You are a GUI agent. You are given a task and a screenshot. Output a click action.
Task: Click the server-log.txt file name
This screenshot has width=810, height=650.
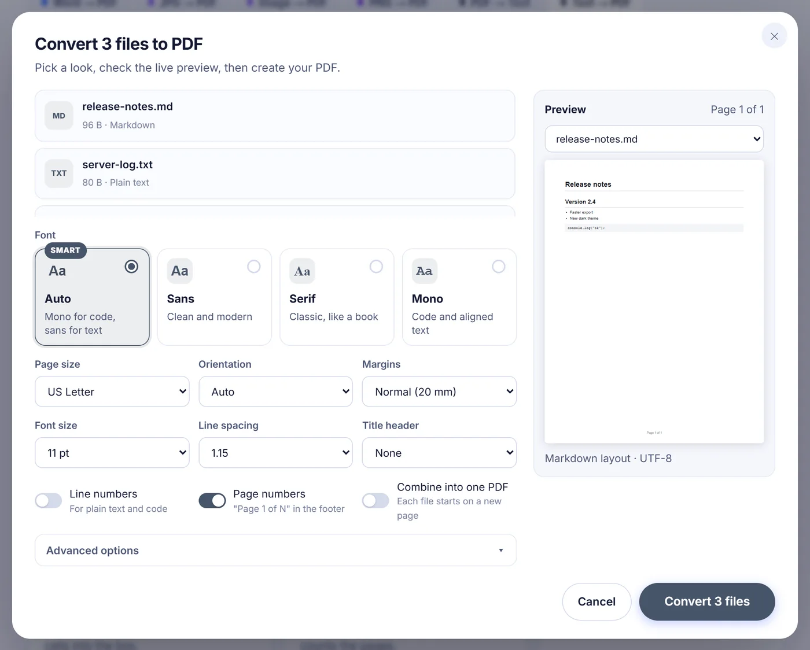(x=117, y=164)
